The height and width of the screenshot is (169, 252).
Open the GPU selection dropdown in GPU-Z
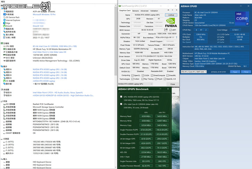[x=135, y=84]
